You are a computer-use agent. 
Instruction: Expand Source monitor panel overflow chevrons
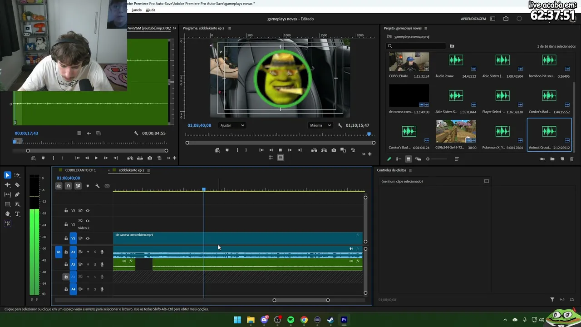[174, 28]
